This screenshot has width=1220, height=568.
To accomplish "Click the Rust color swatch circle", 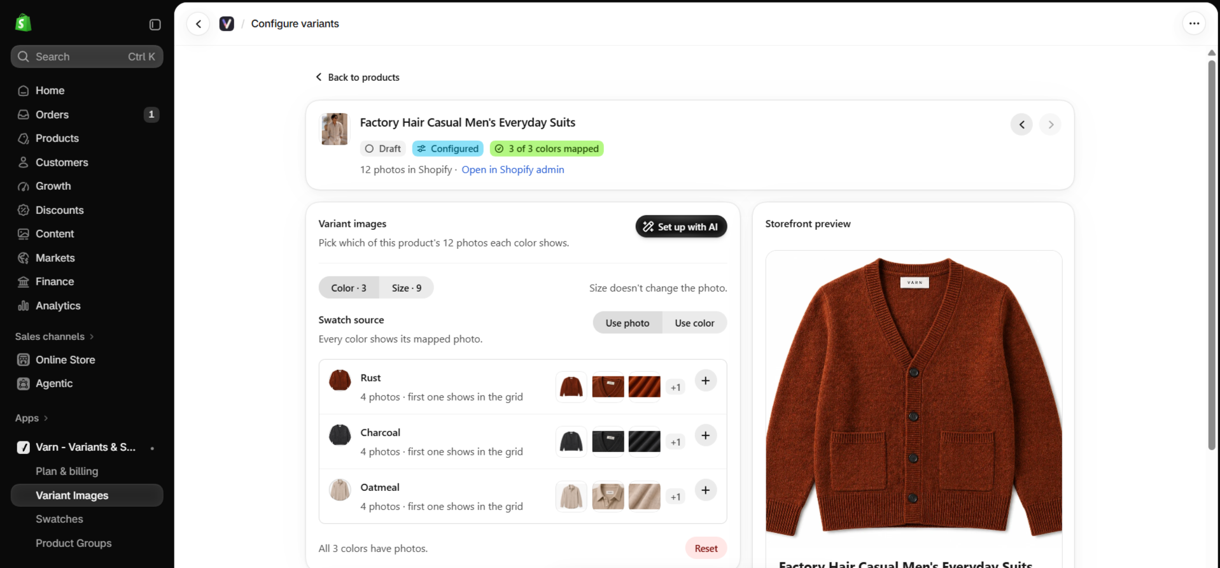I will point(340,380).
